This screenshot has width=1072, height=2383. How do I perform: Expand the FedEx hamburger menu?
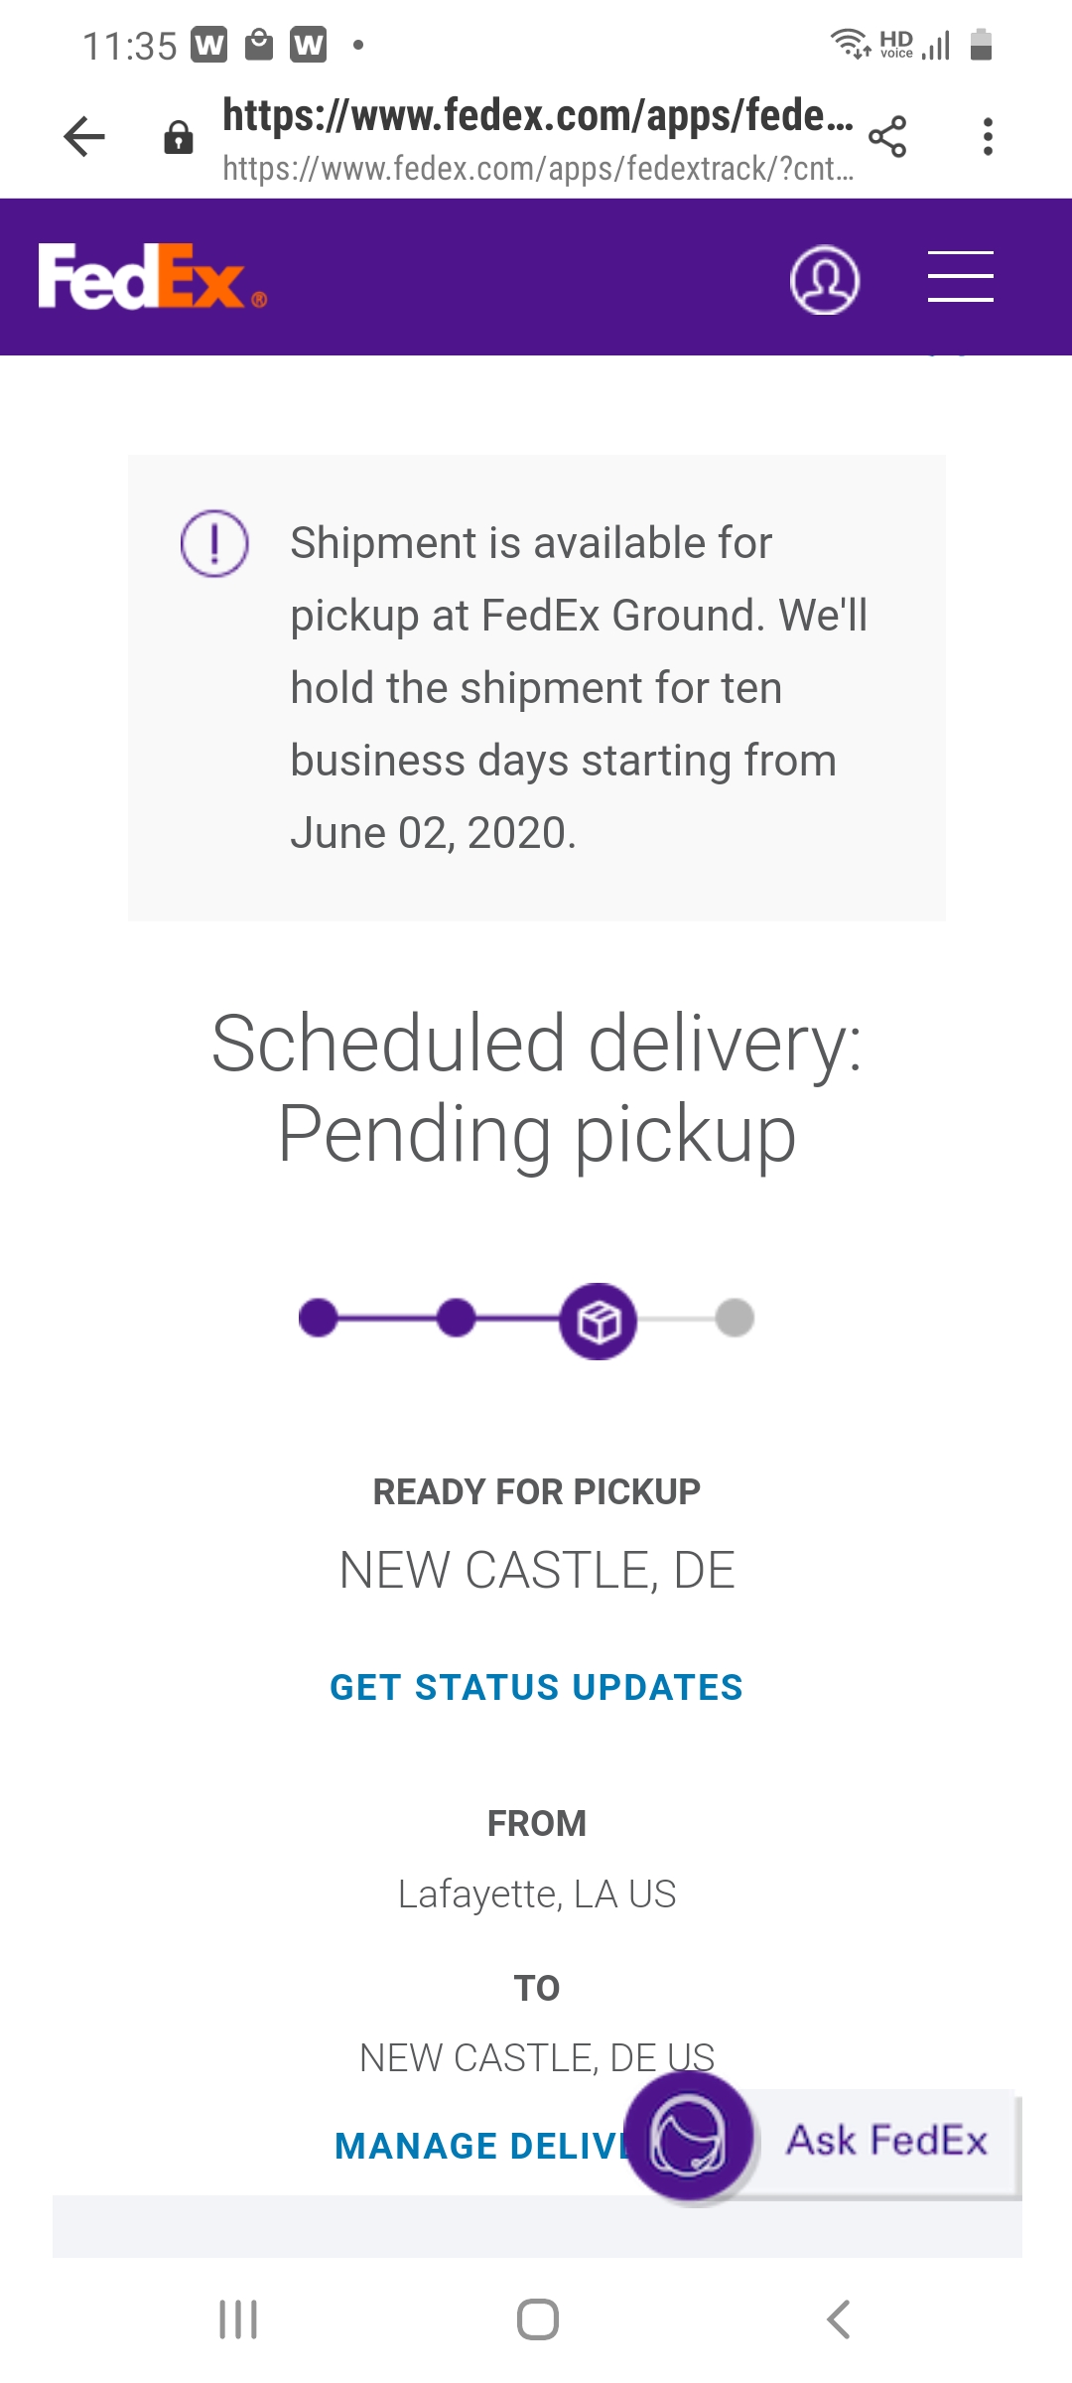960,277
